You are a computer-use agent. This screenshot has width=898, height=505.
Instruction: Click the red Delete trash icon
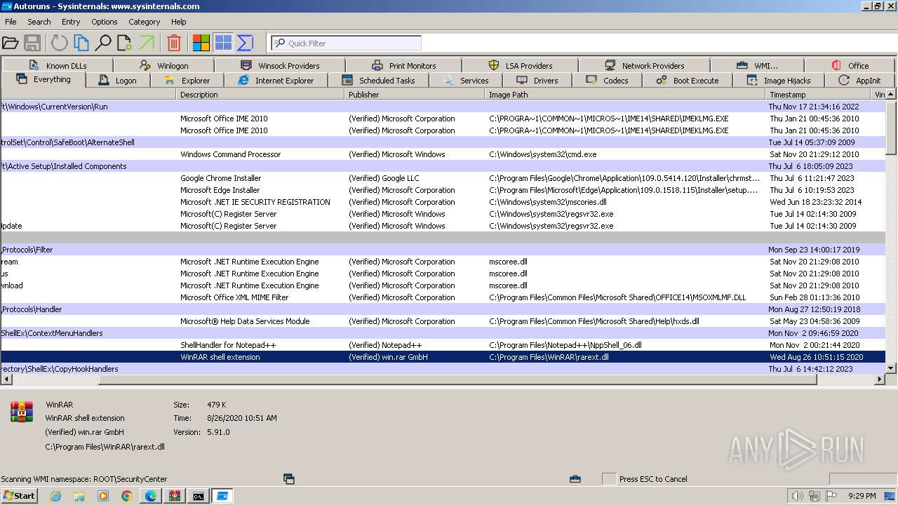(174, 43)
